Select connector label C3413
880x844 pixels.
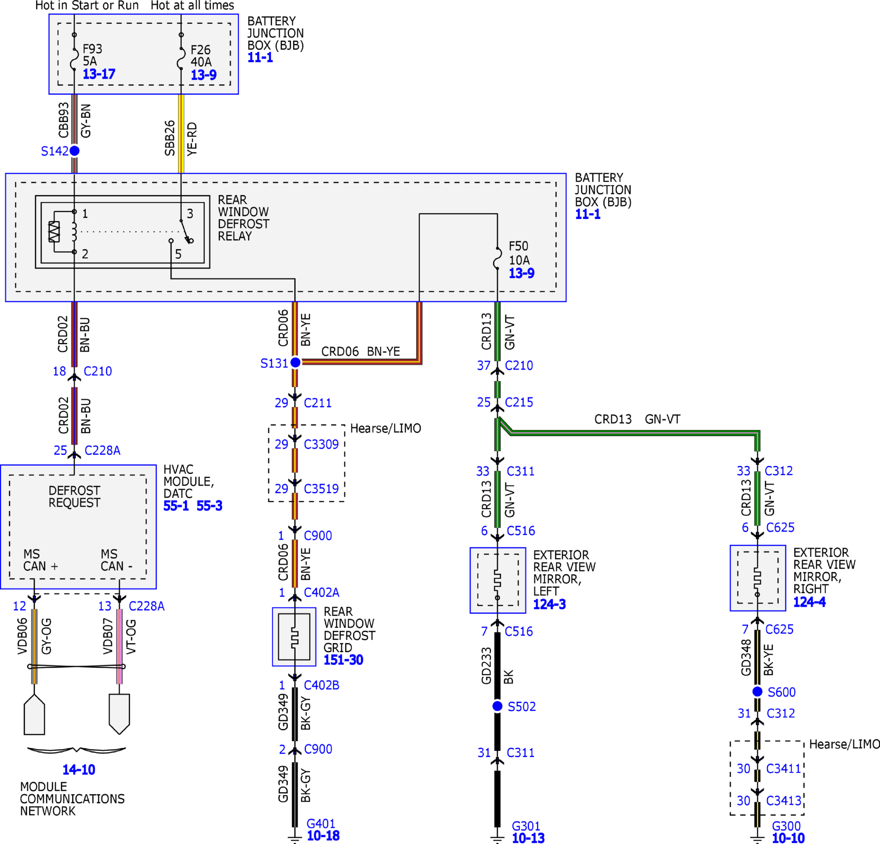point(783,801)
